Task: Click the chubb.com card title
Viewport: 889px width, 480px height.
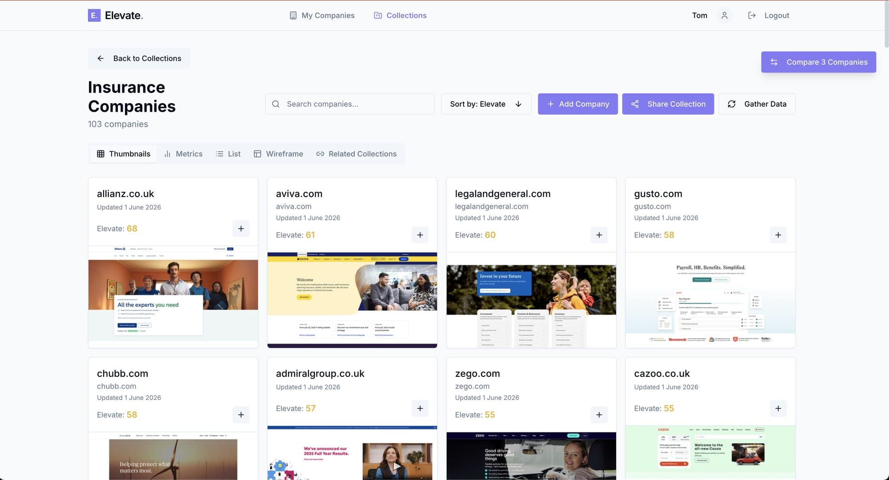Action: (x=123, y=374)
